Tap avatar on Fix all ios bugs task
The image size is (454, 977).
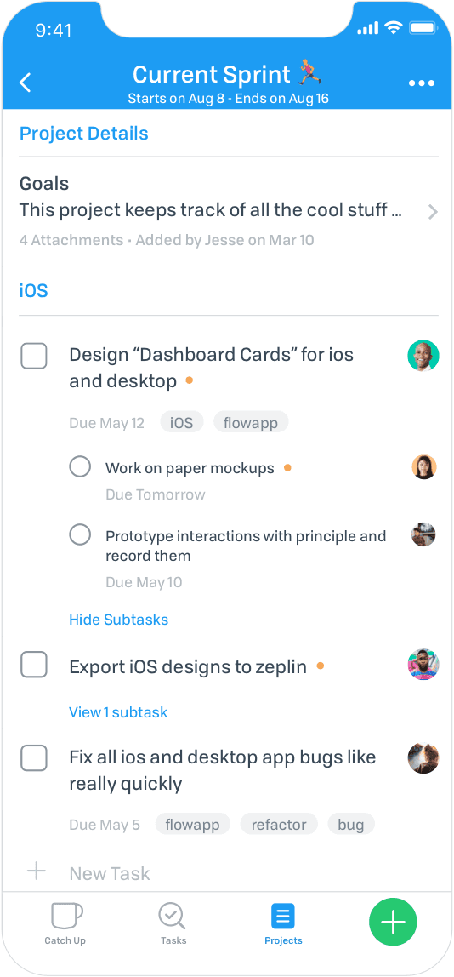point(423,757)
